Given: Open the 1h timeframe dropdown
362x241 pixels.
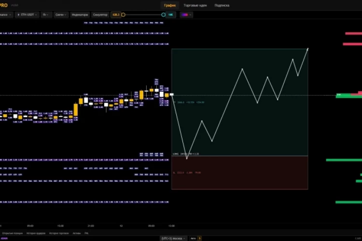Looking at the screenshot, I should point(46,14).
